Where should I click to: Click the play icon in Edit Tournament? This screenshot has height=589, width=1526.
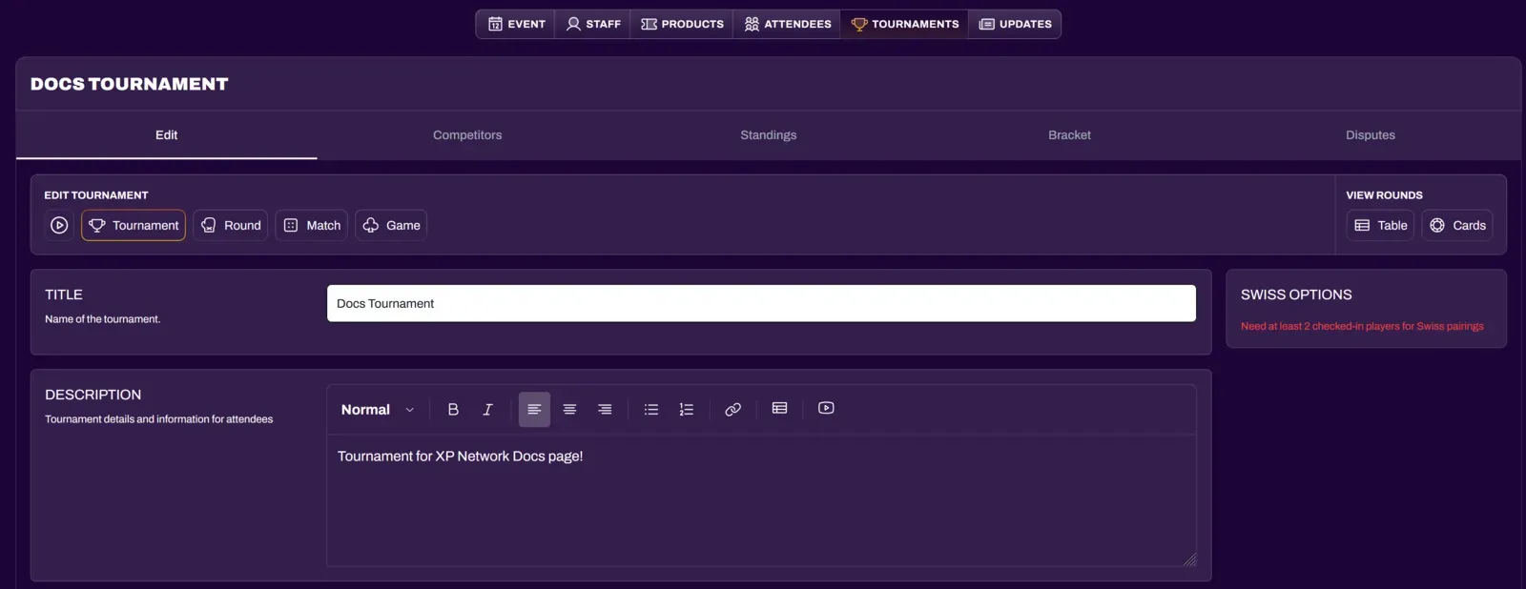pos(59,226)
